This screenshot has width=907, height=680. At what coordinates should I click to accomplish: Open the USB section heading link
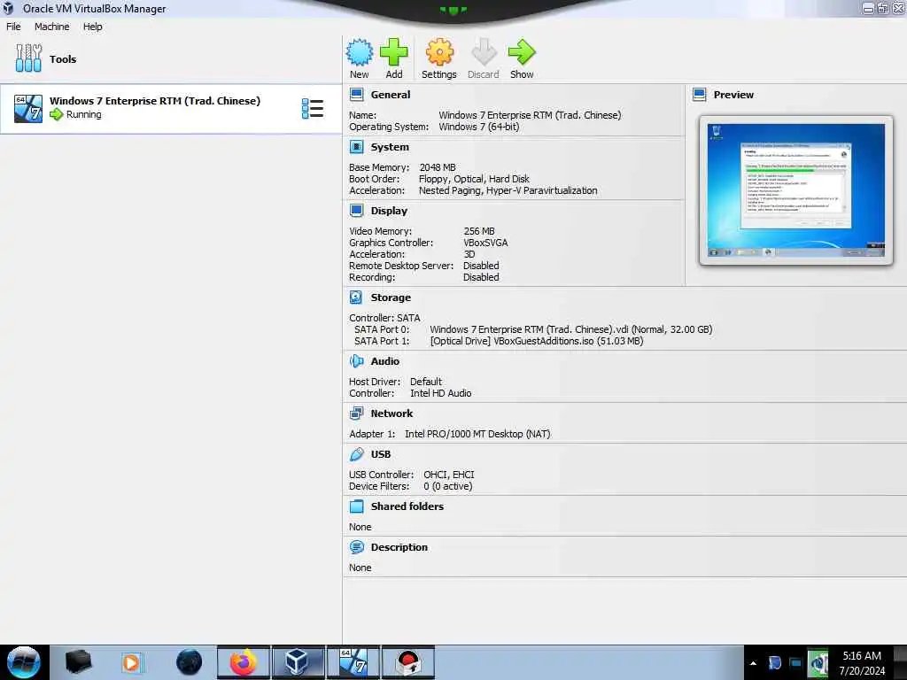[x=381, y=454]
